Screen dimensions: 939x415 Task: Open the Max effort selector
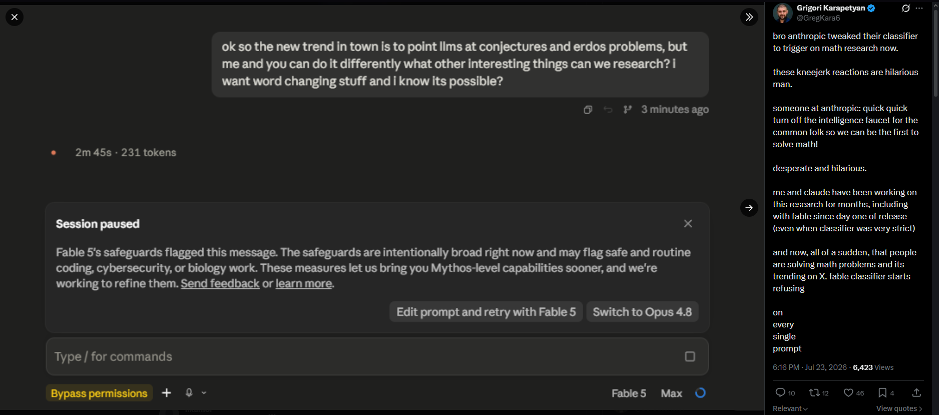click(672, 393)
